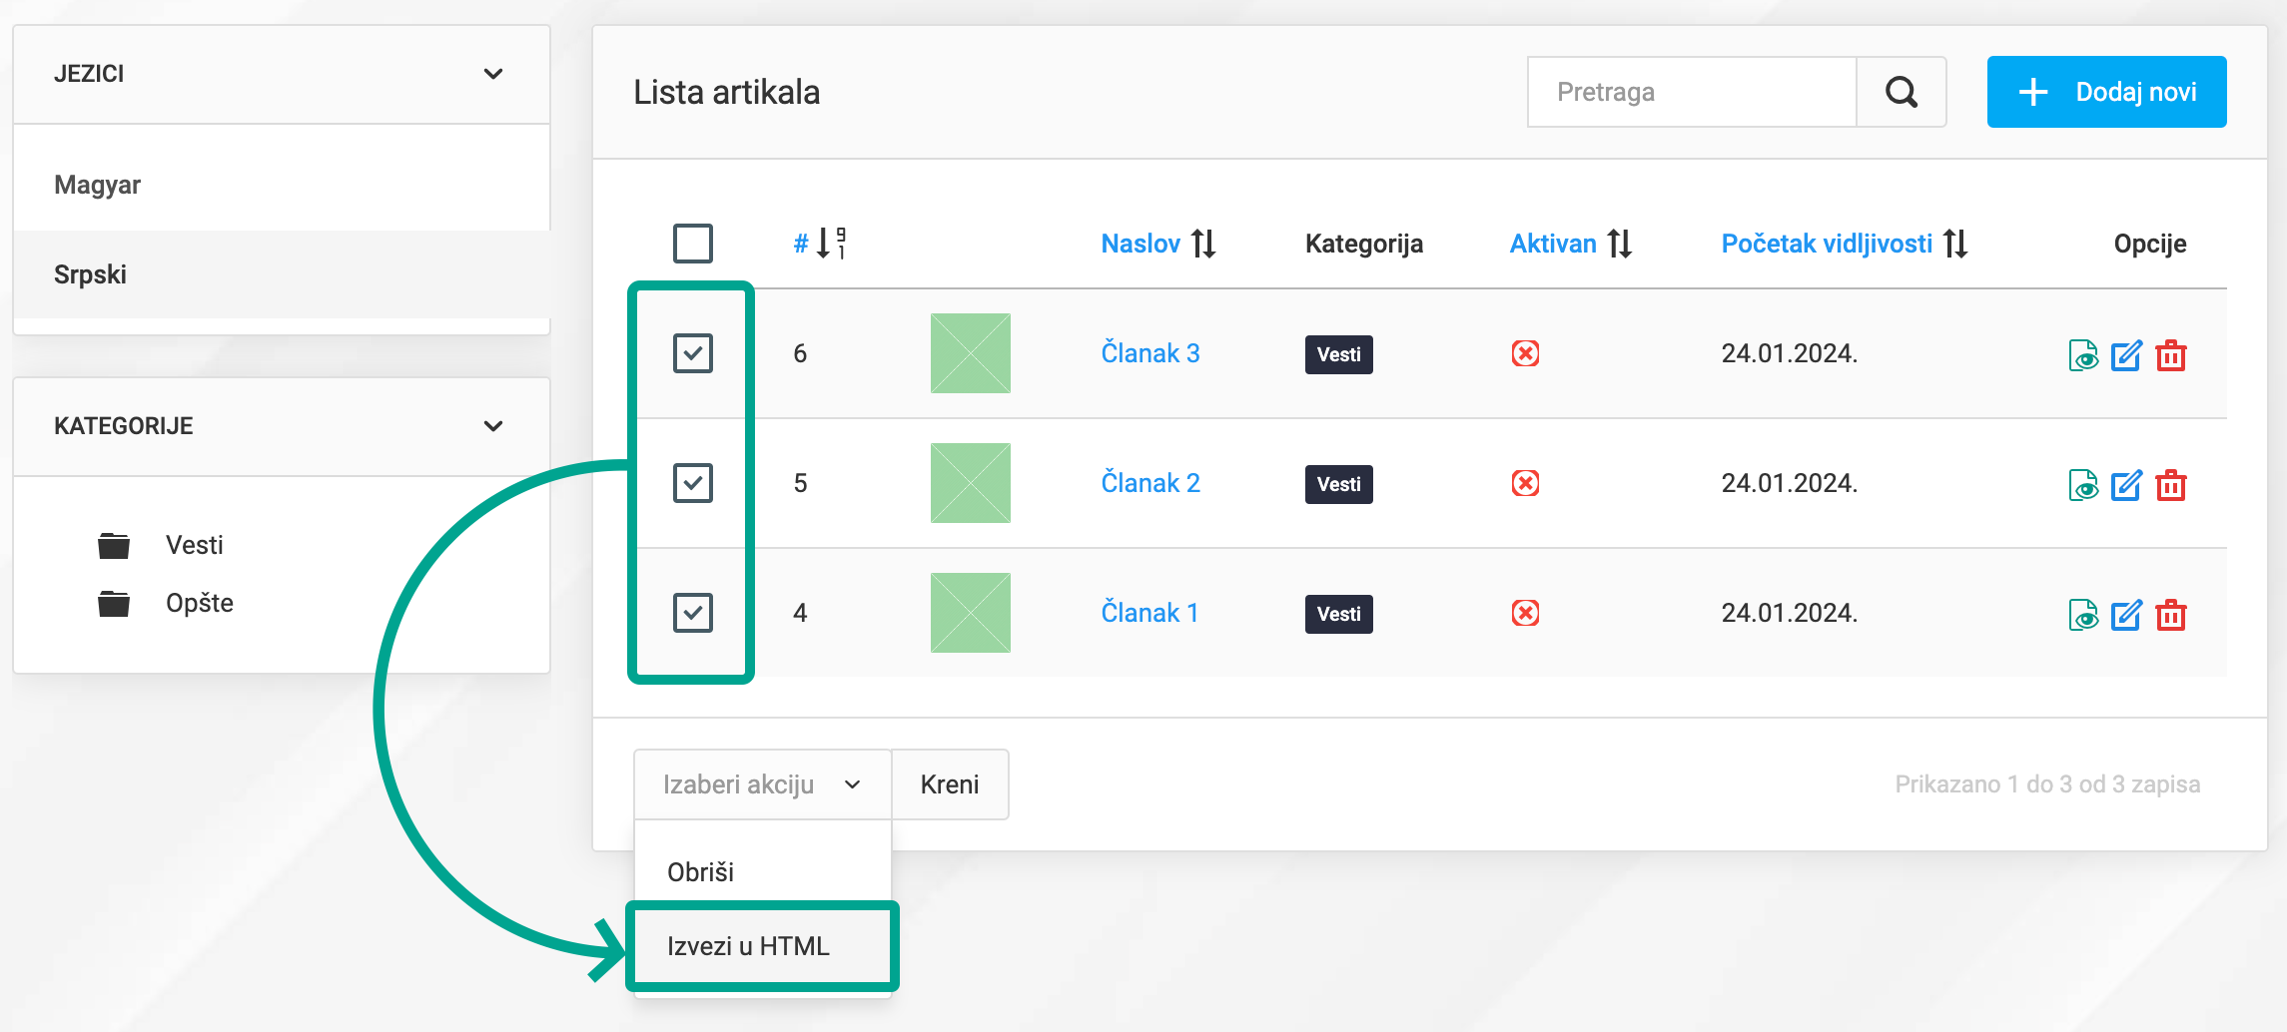
Task: Click the edit icon for Članak 2
Action: point(2126,484)
